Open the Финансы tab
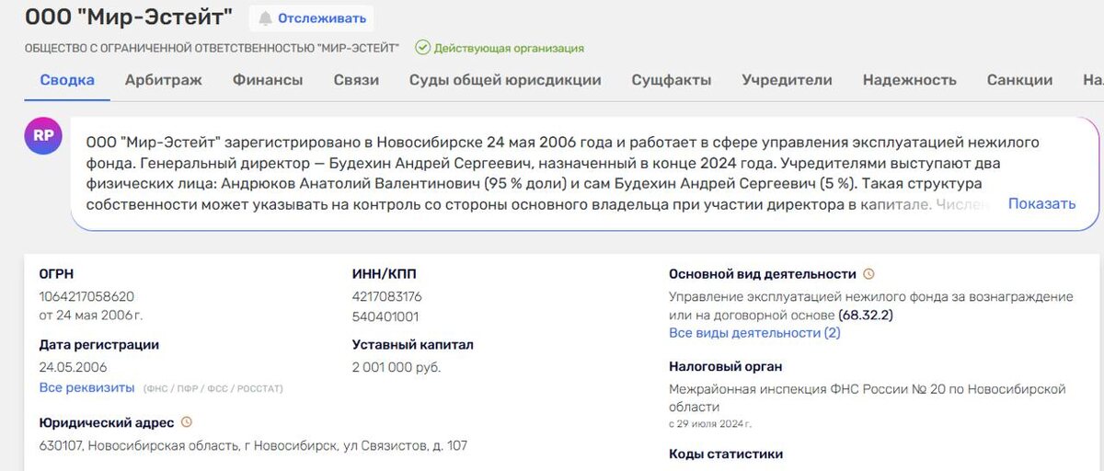 [x=268, y=80]
